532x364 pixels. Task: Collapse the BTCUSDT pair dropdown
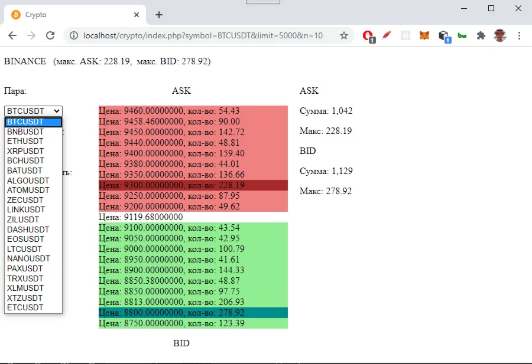click(33, 111)
